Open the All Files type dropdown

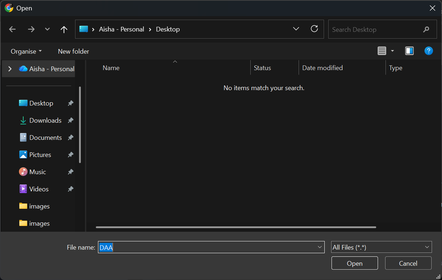(x=381, y=247)
